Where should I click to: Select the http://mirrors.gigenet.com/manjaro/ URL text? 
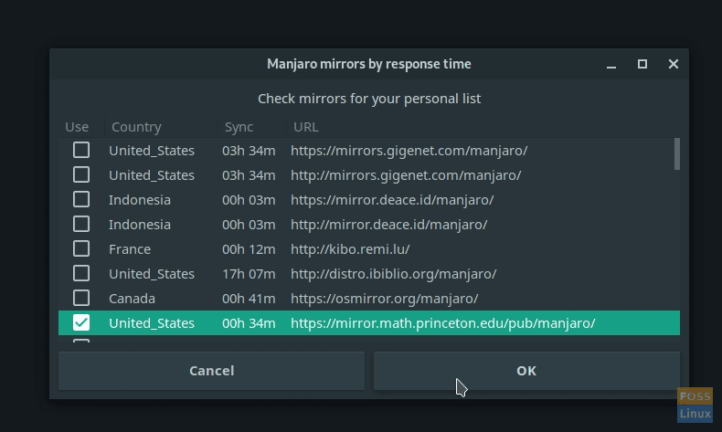pyautogui.click(x=406, y=175)
